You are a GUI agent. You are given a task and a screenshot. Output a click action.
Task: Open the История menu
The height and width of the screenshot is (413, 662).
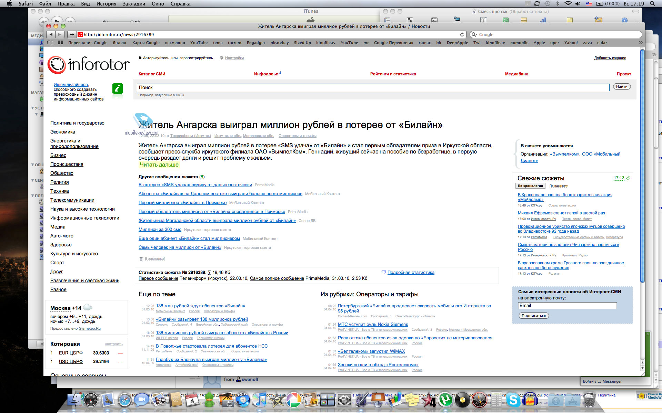106,4
